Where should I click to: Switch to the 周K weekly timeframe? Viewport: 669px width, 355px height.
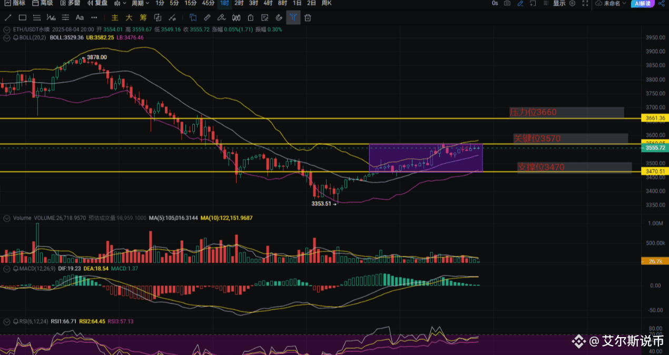coord(327,3)
